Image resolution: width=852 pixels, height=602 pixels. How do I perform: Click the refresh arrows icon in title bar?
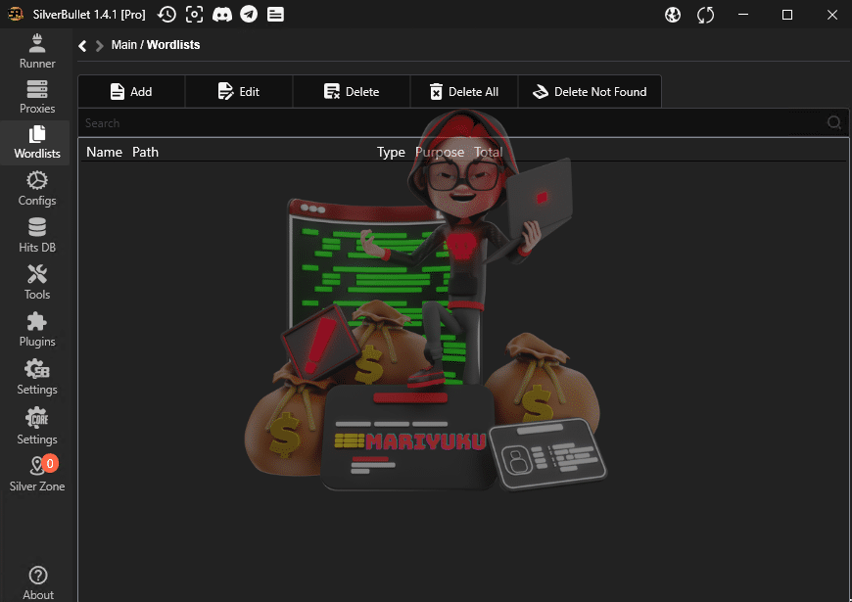pos(705,15)
